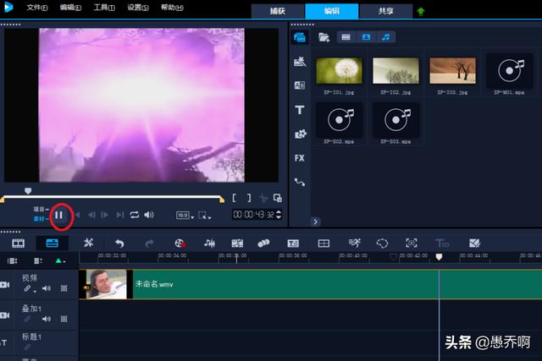Open the preview volume control
542x361 pixels.
click(x=149, y=215)
